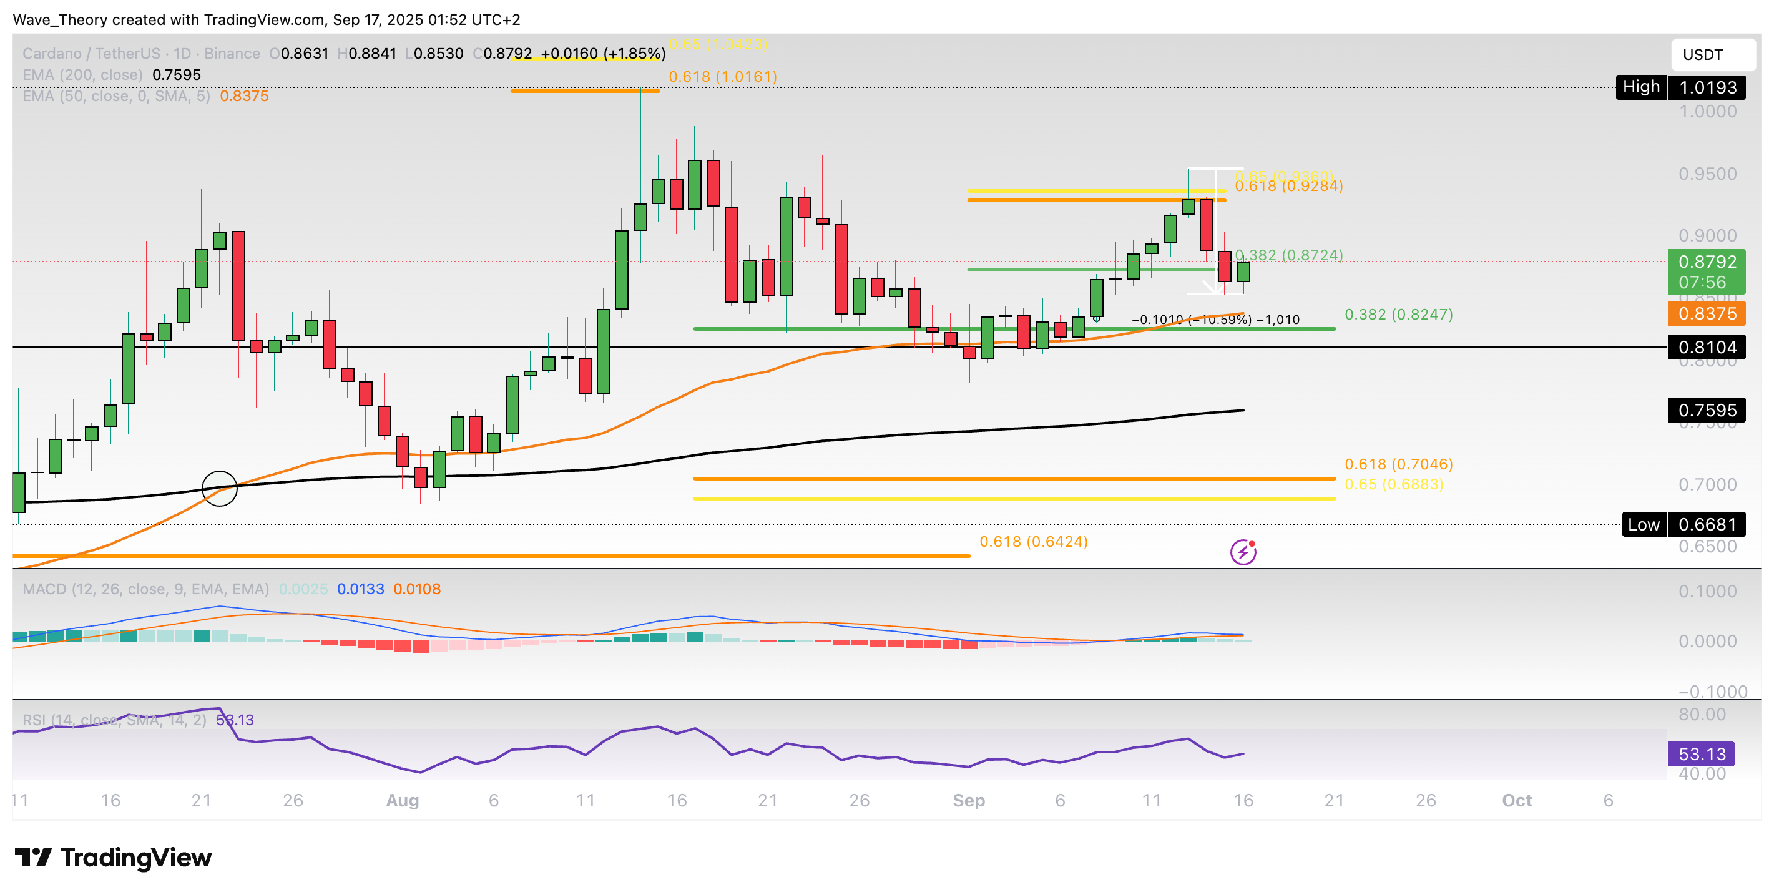
Task: Click the Sep label on the date axis
Action: (x=969, y=801)
